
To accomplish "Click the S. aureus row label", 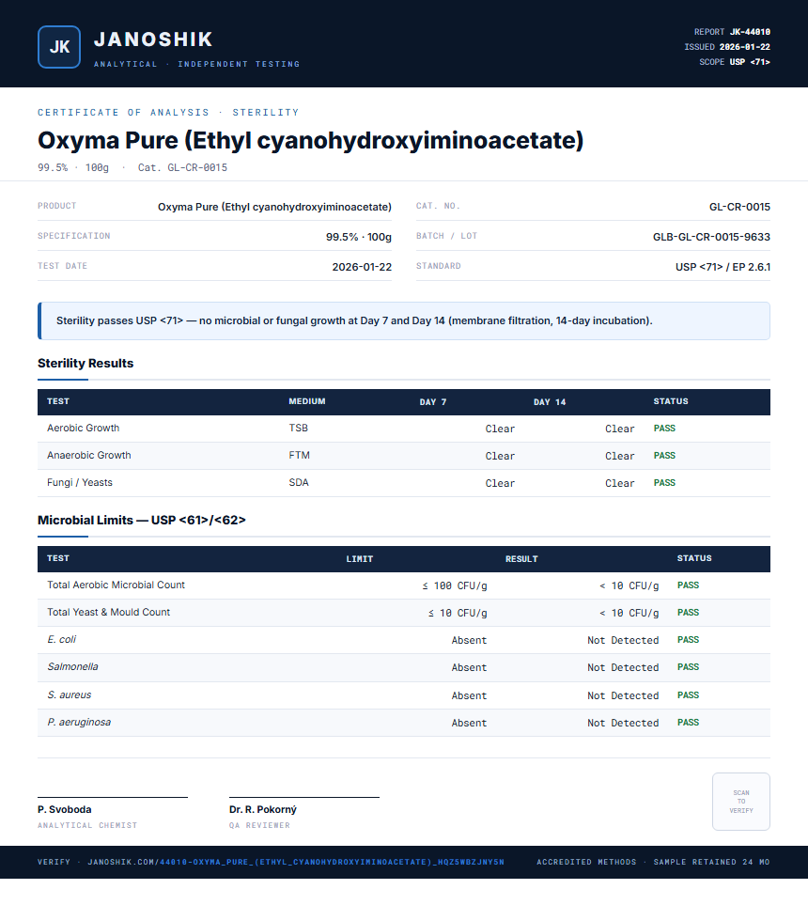I will (x=70, y=694).
